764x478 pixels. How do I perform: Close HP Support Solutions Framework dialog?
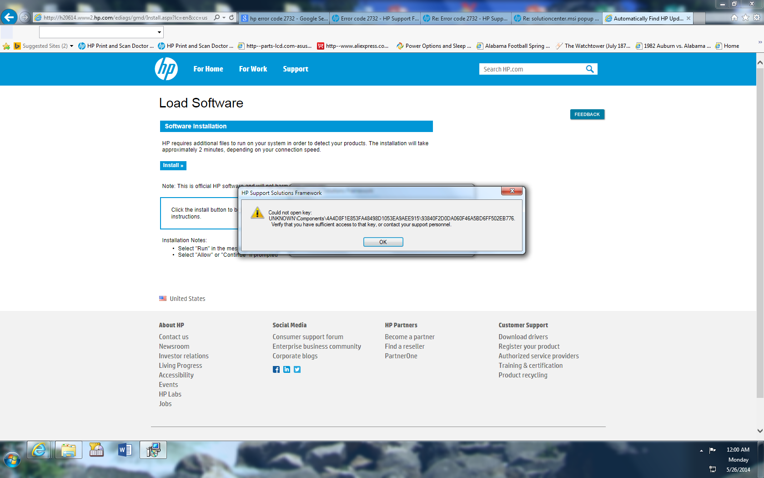click(x=512, y=191)
